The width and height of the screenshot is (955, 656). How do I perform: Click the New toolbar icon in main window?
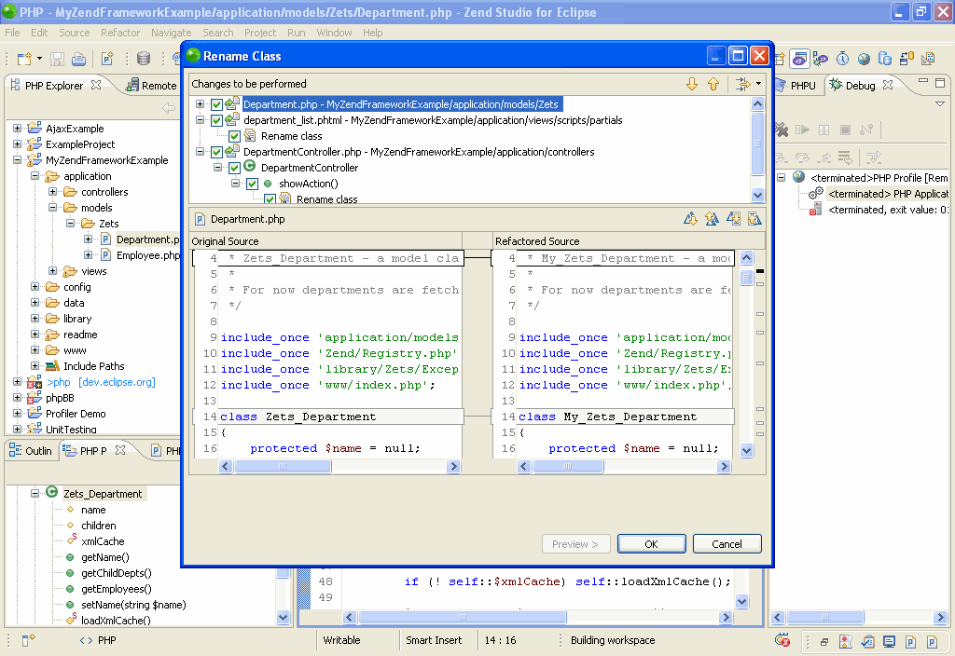tap(24, 59)
